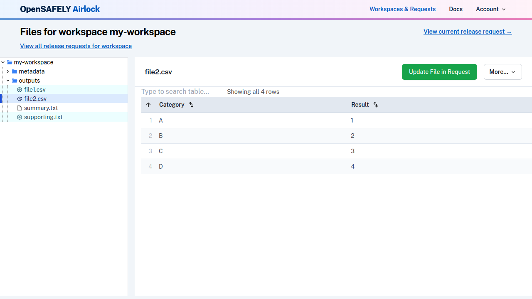
Task: Click the up-arrow in the row number header
Action: click(x=148, y=105)
